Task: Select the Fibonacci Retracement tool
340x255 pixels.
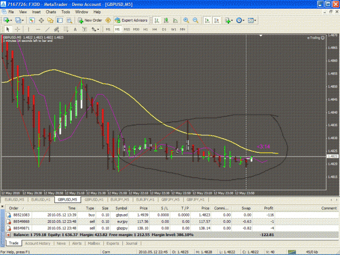Action: (x=66, y=29)
